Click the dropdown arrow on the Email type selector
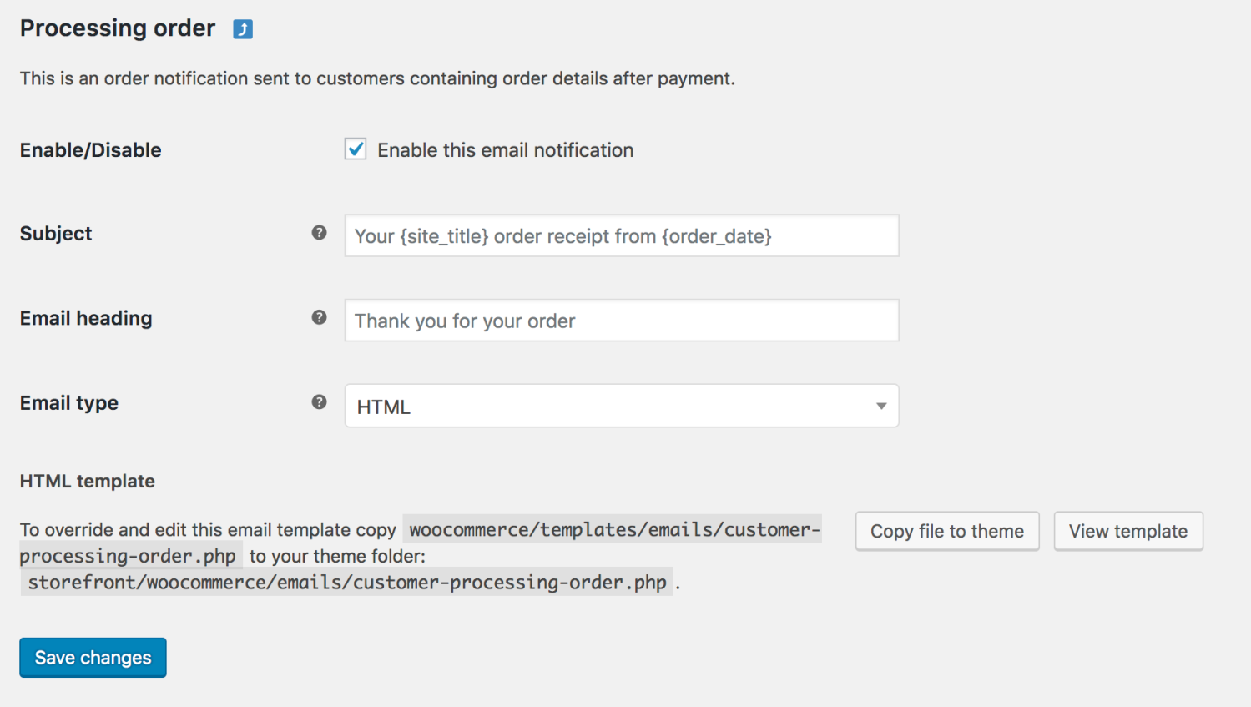The image size is (1251, 707). click(x=880, y=406)
